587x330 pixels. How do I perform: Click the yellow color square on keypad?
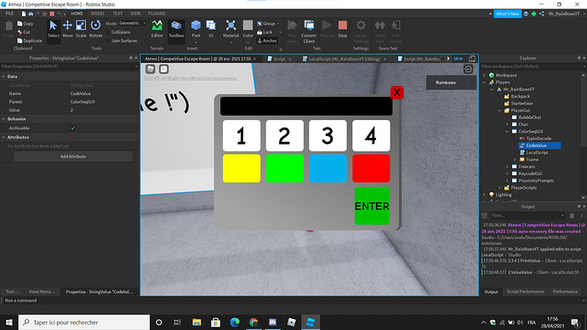tap(242, 168)
